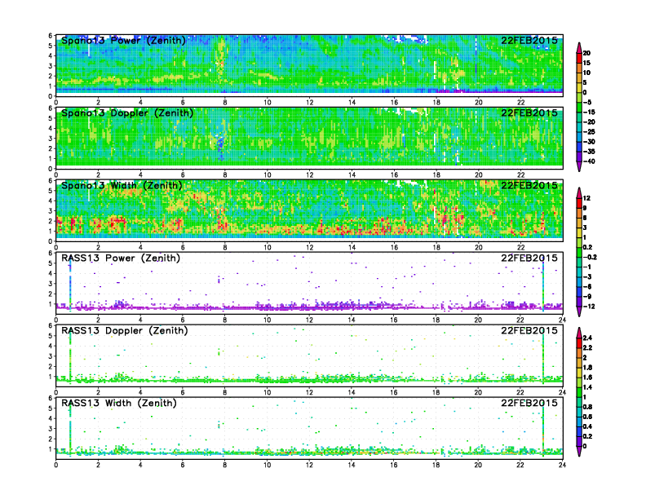
Task: Click the -30 label on the top colorbar
Action: pos(589,142)
